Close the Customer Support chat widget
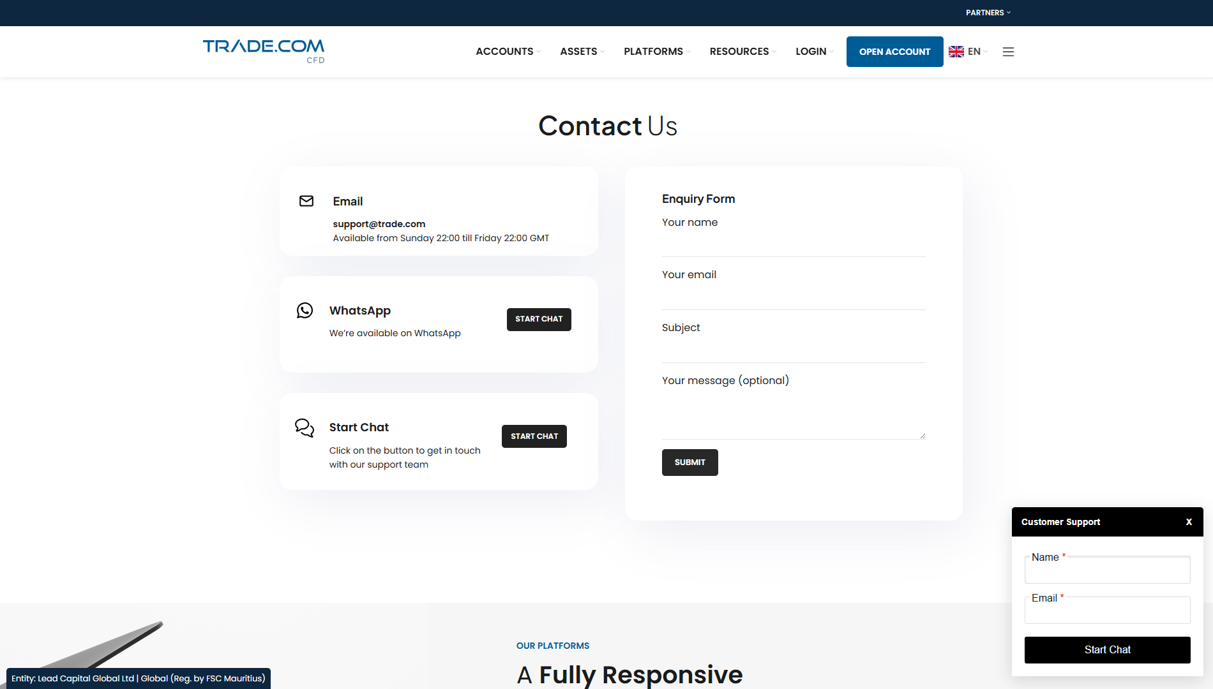 [x=1189, y=522]
